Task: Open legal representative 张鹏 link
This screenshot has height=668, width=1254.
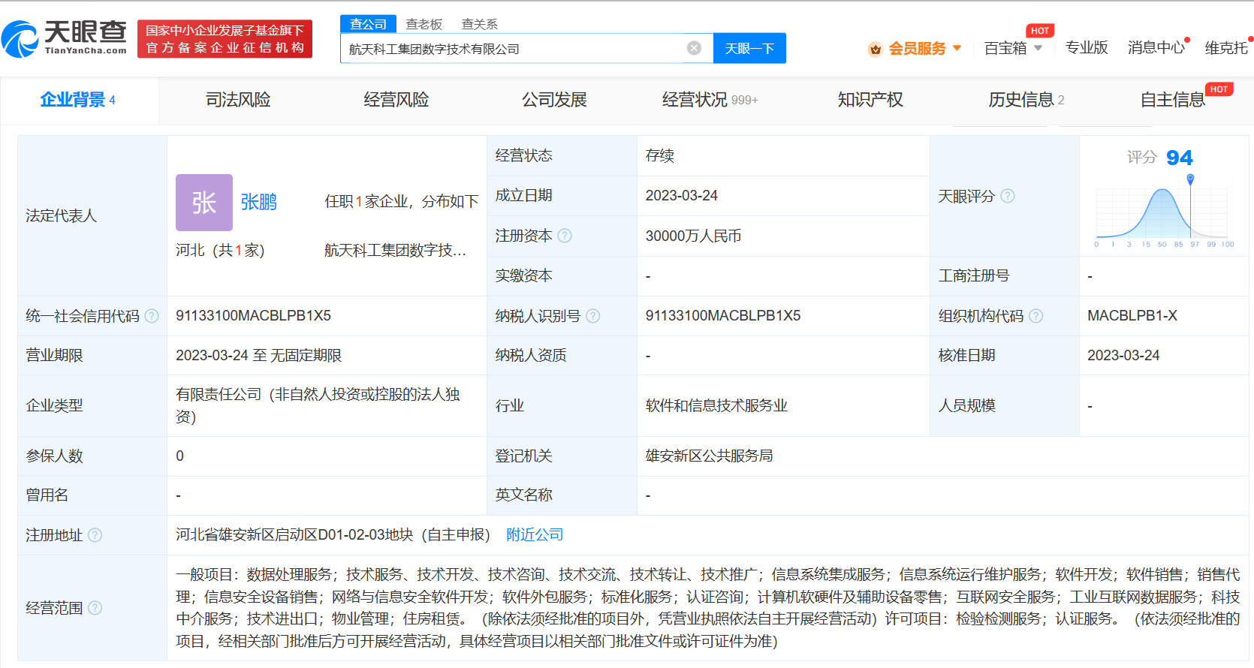Action: pos(258,202)
